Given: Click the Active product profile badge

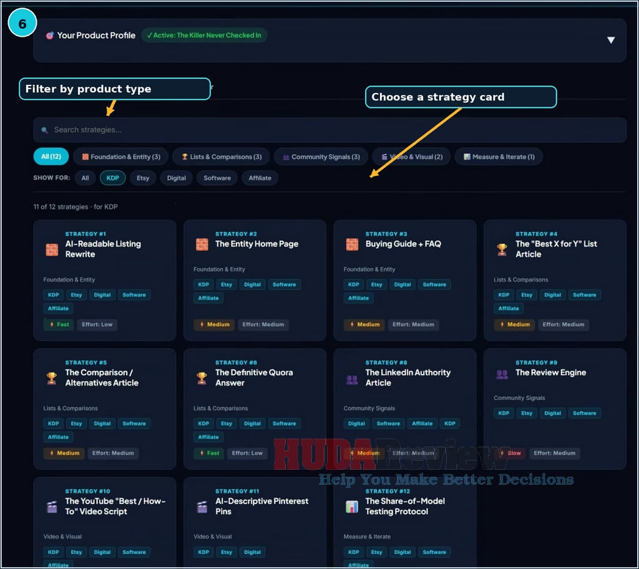Looking at the screenshot, I should [x=204, y=35].
